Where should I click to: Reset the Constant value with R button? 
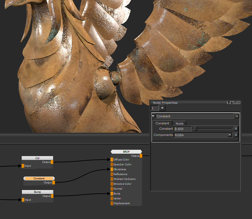pos(236,129)
